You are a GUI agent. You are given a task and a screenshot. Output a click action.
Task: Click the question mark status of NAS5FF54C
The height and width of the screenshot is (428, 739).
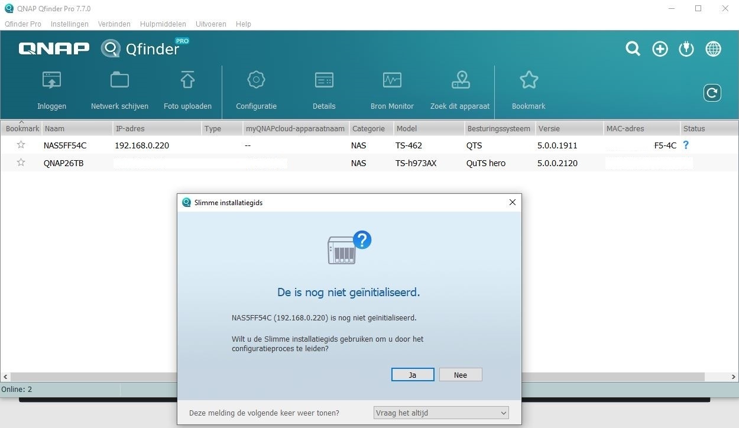coord(686,145)
